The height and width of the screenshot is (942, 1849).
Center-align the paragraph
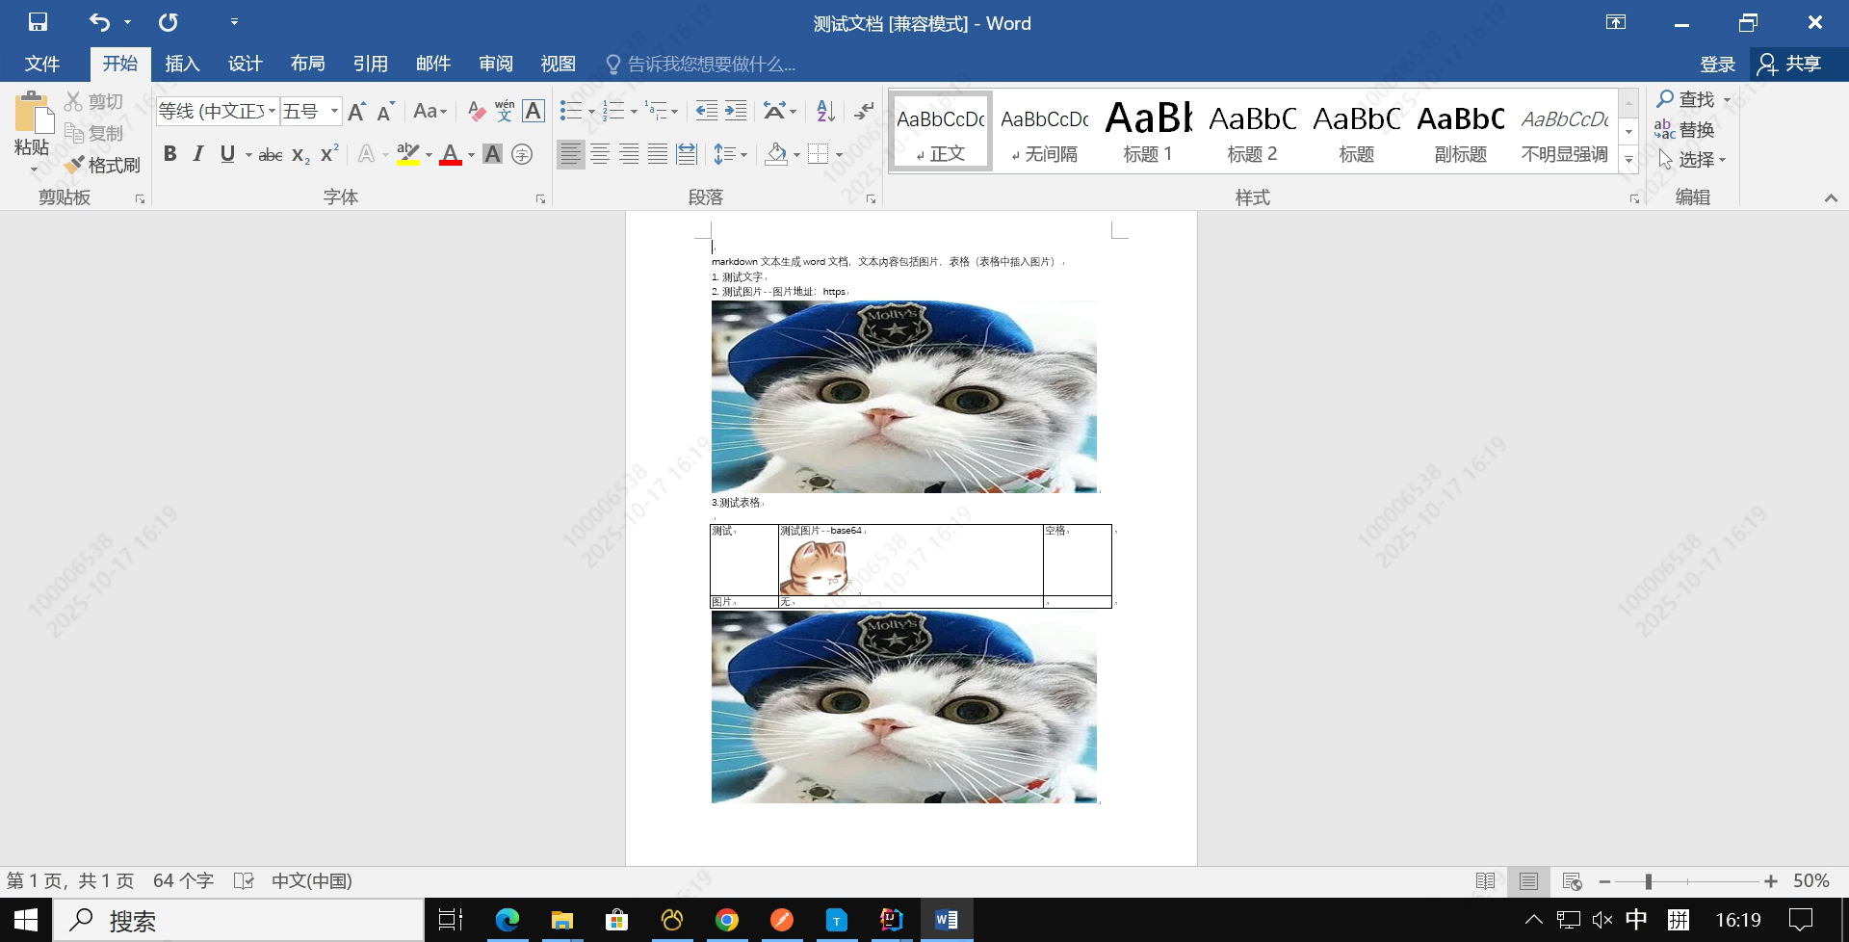(600, 153)
